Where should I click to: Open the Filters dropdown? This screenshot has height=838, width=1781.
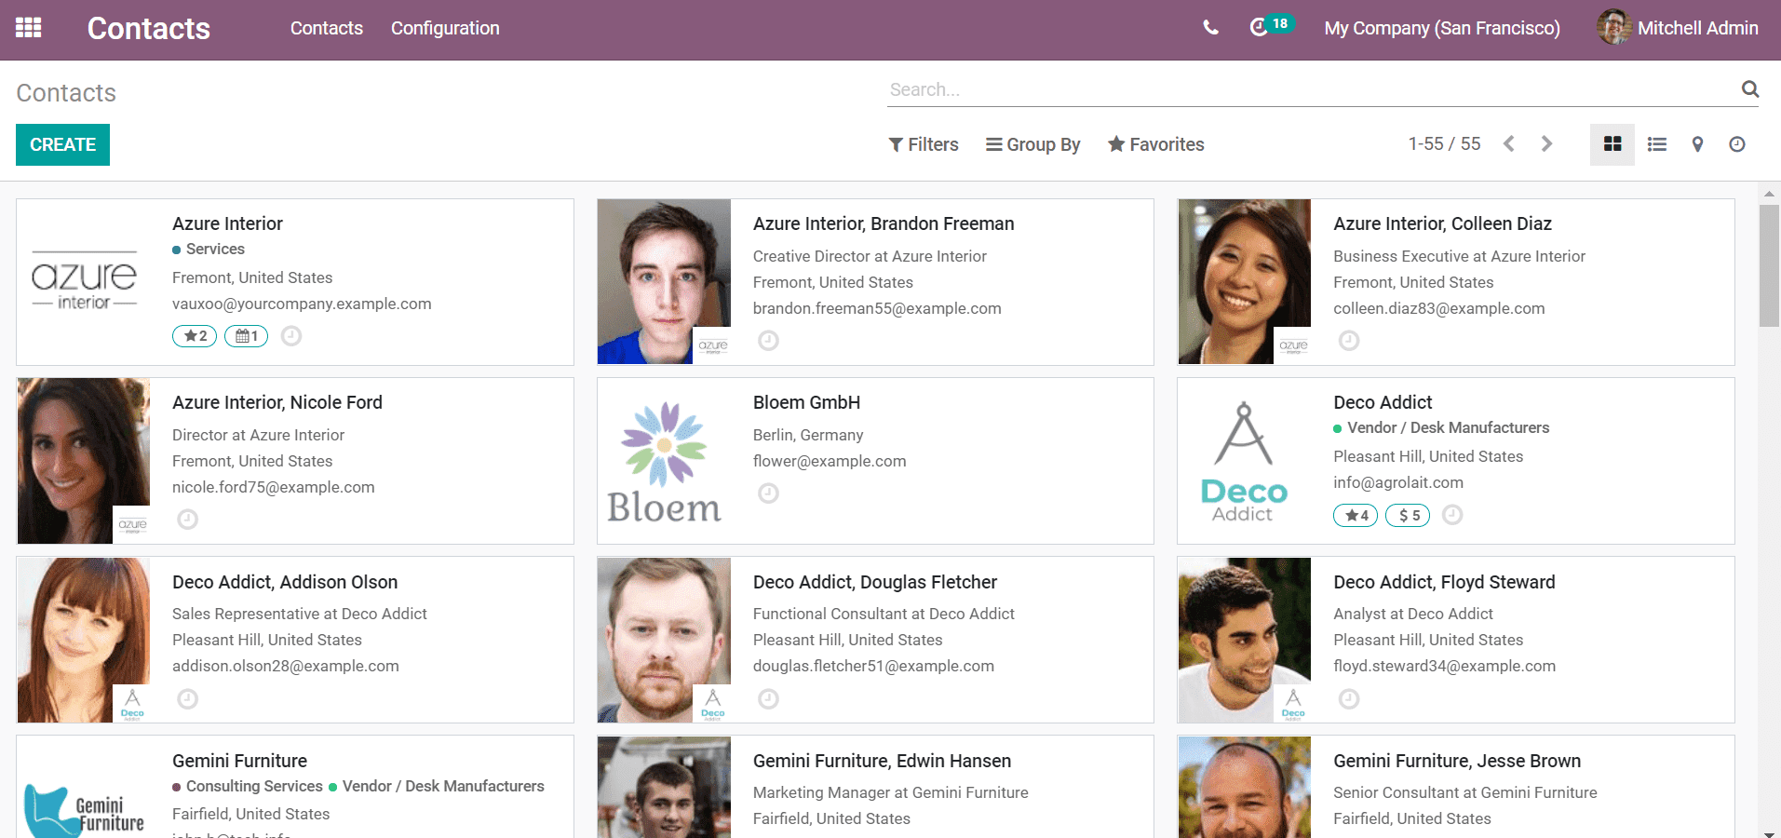click(924, 144)
